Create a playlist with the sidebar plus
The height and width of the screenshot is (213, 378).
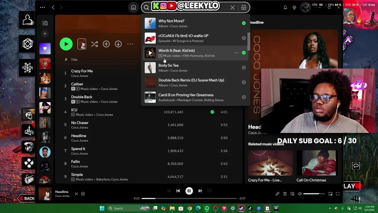pos(45,34)
